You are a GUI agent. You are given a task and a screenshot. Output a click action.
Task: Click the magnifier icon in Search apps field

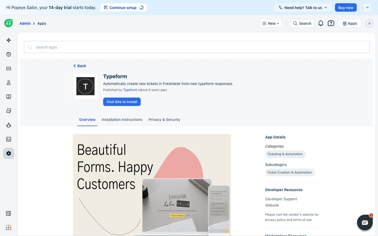click(30, 47)
